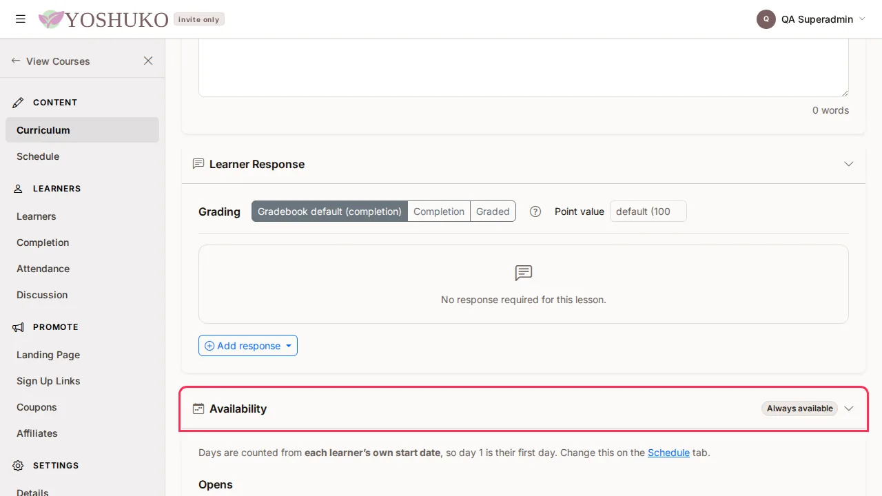
Task: Close the course sidebar panel
Action: pyautogui.click(x=148, y=61)
